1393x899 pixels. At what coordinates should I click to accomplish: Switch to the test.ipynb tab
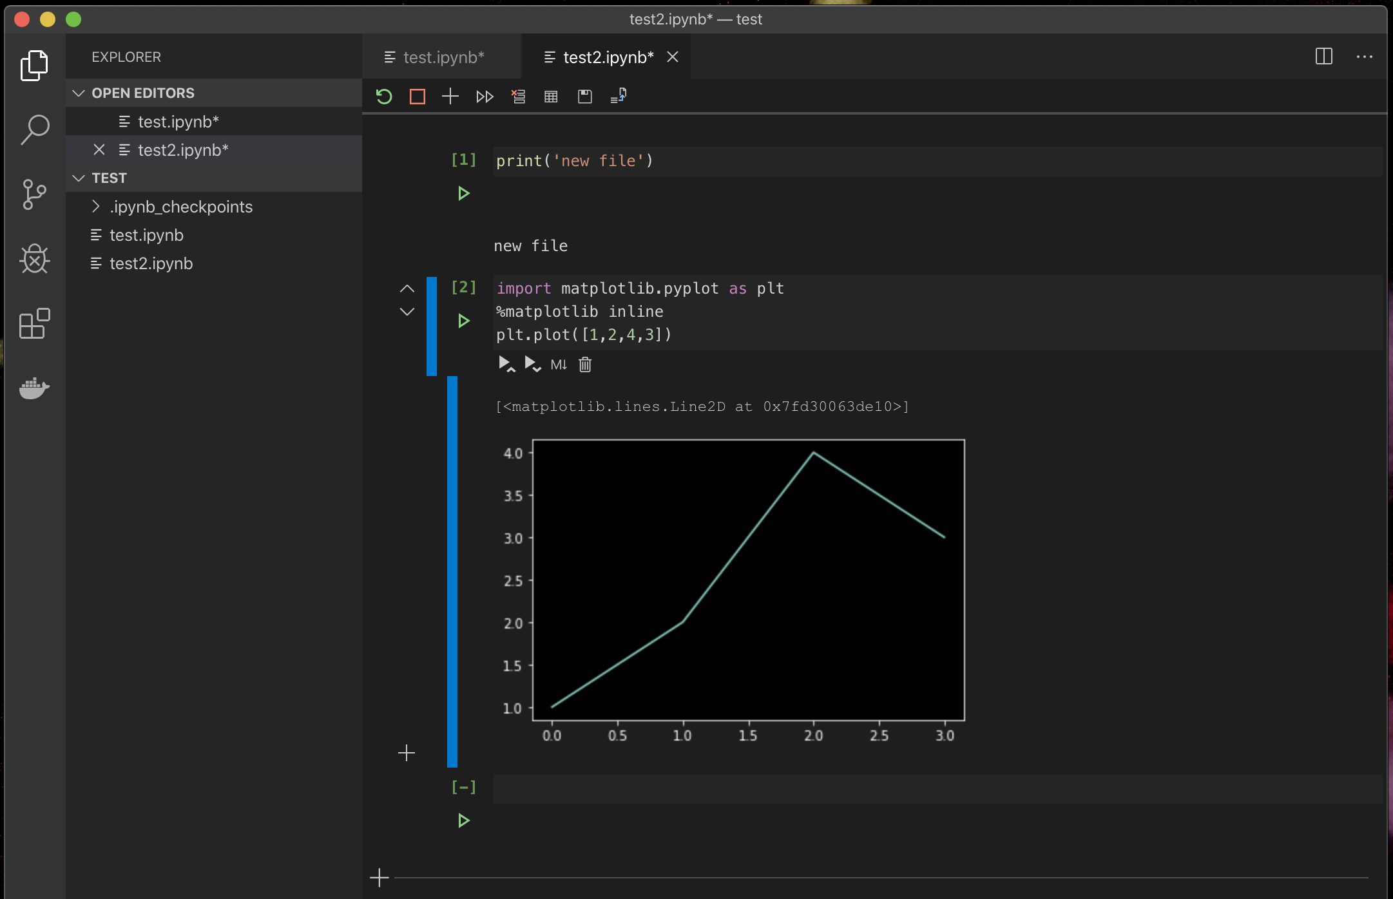[443, 57]
